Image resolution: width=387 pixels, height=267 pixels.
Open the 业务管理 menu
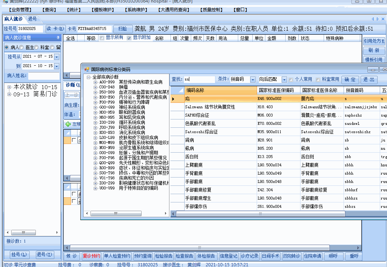[x=20, y=10]
